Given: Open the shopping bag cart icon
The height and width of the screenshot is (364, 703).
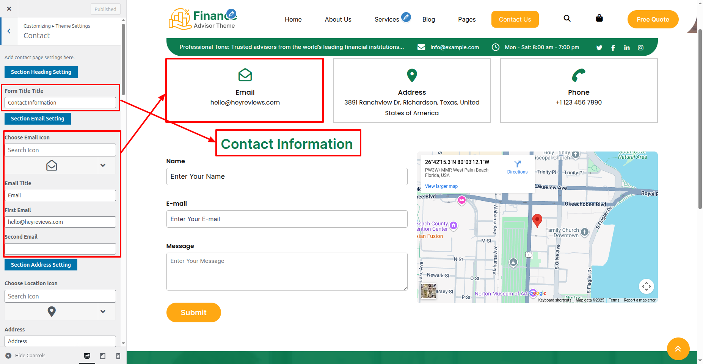Looking at the screenshot, I should (x=599, y=18).
